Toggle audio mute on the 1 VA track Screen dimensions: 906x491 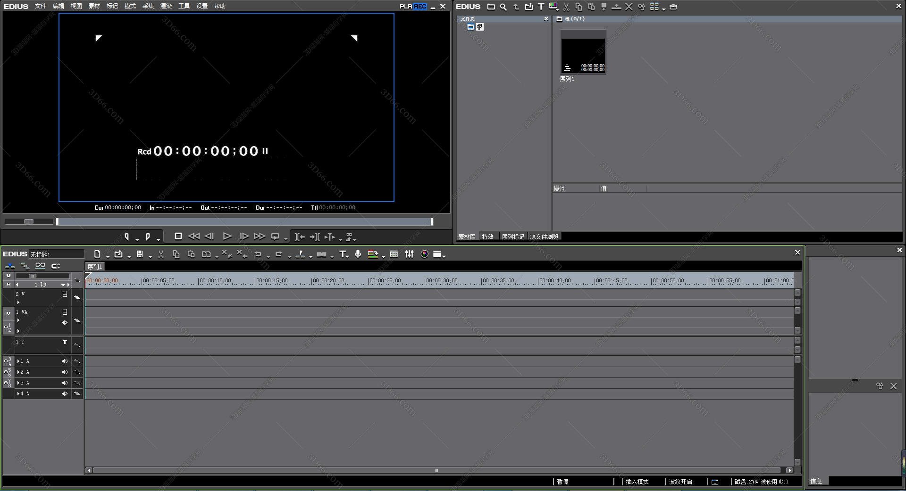tap(65, 323)
